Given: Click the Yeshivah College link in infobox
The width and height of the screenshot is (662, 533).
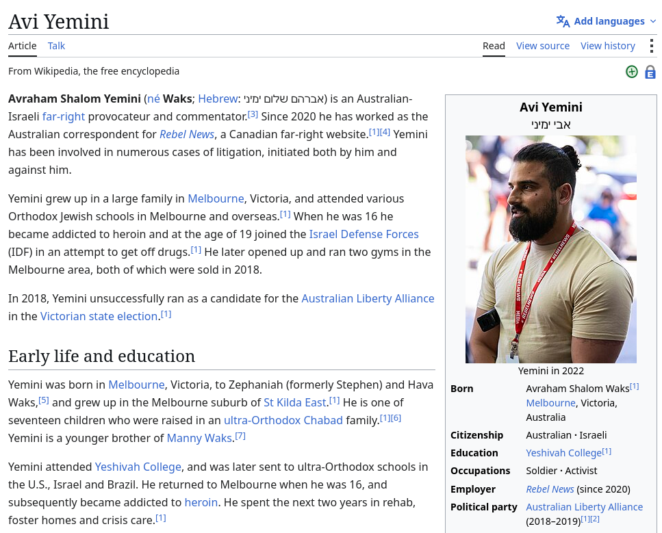Looking at the screenshot, I should tap(563, 453).
